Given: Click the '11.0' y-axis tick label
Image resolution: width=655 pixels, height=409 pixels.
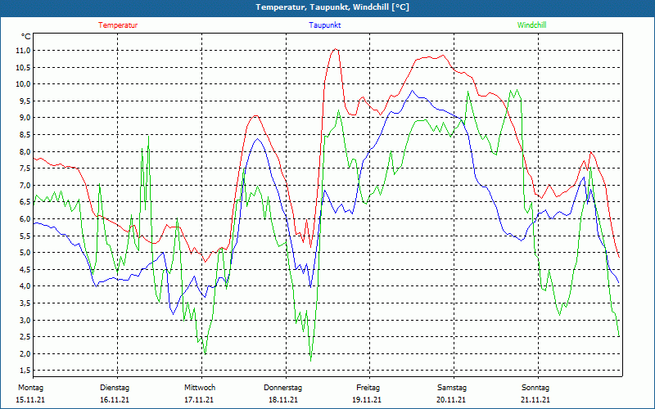Looking at the screenshot, I should tap(23, 50).
